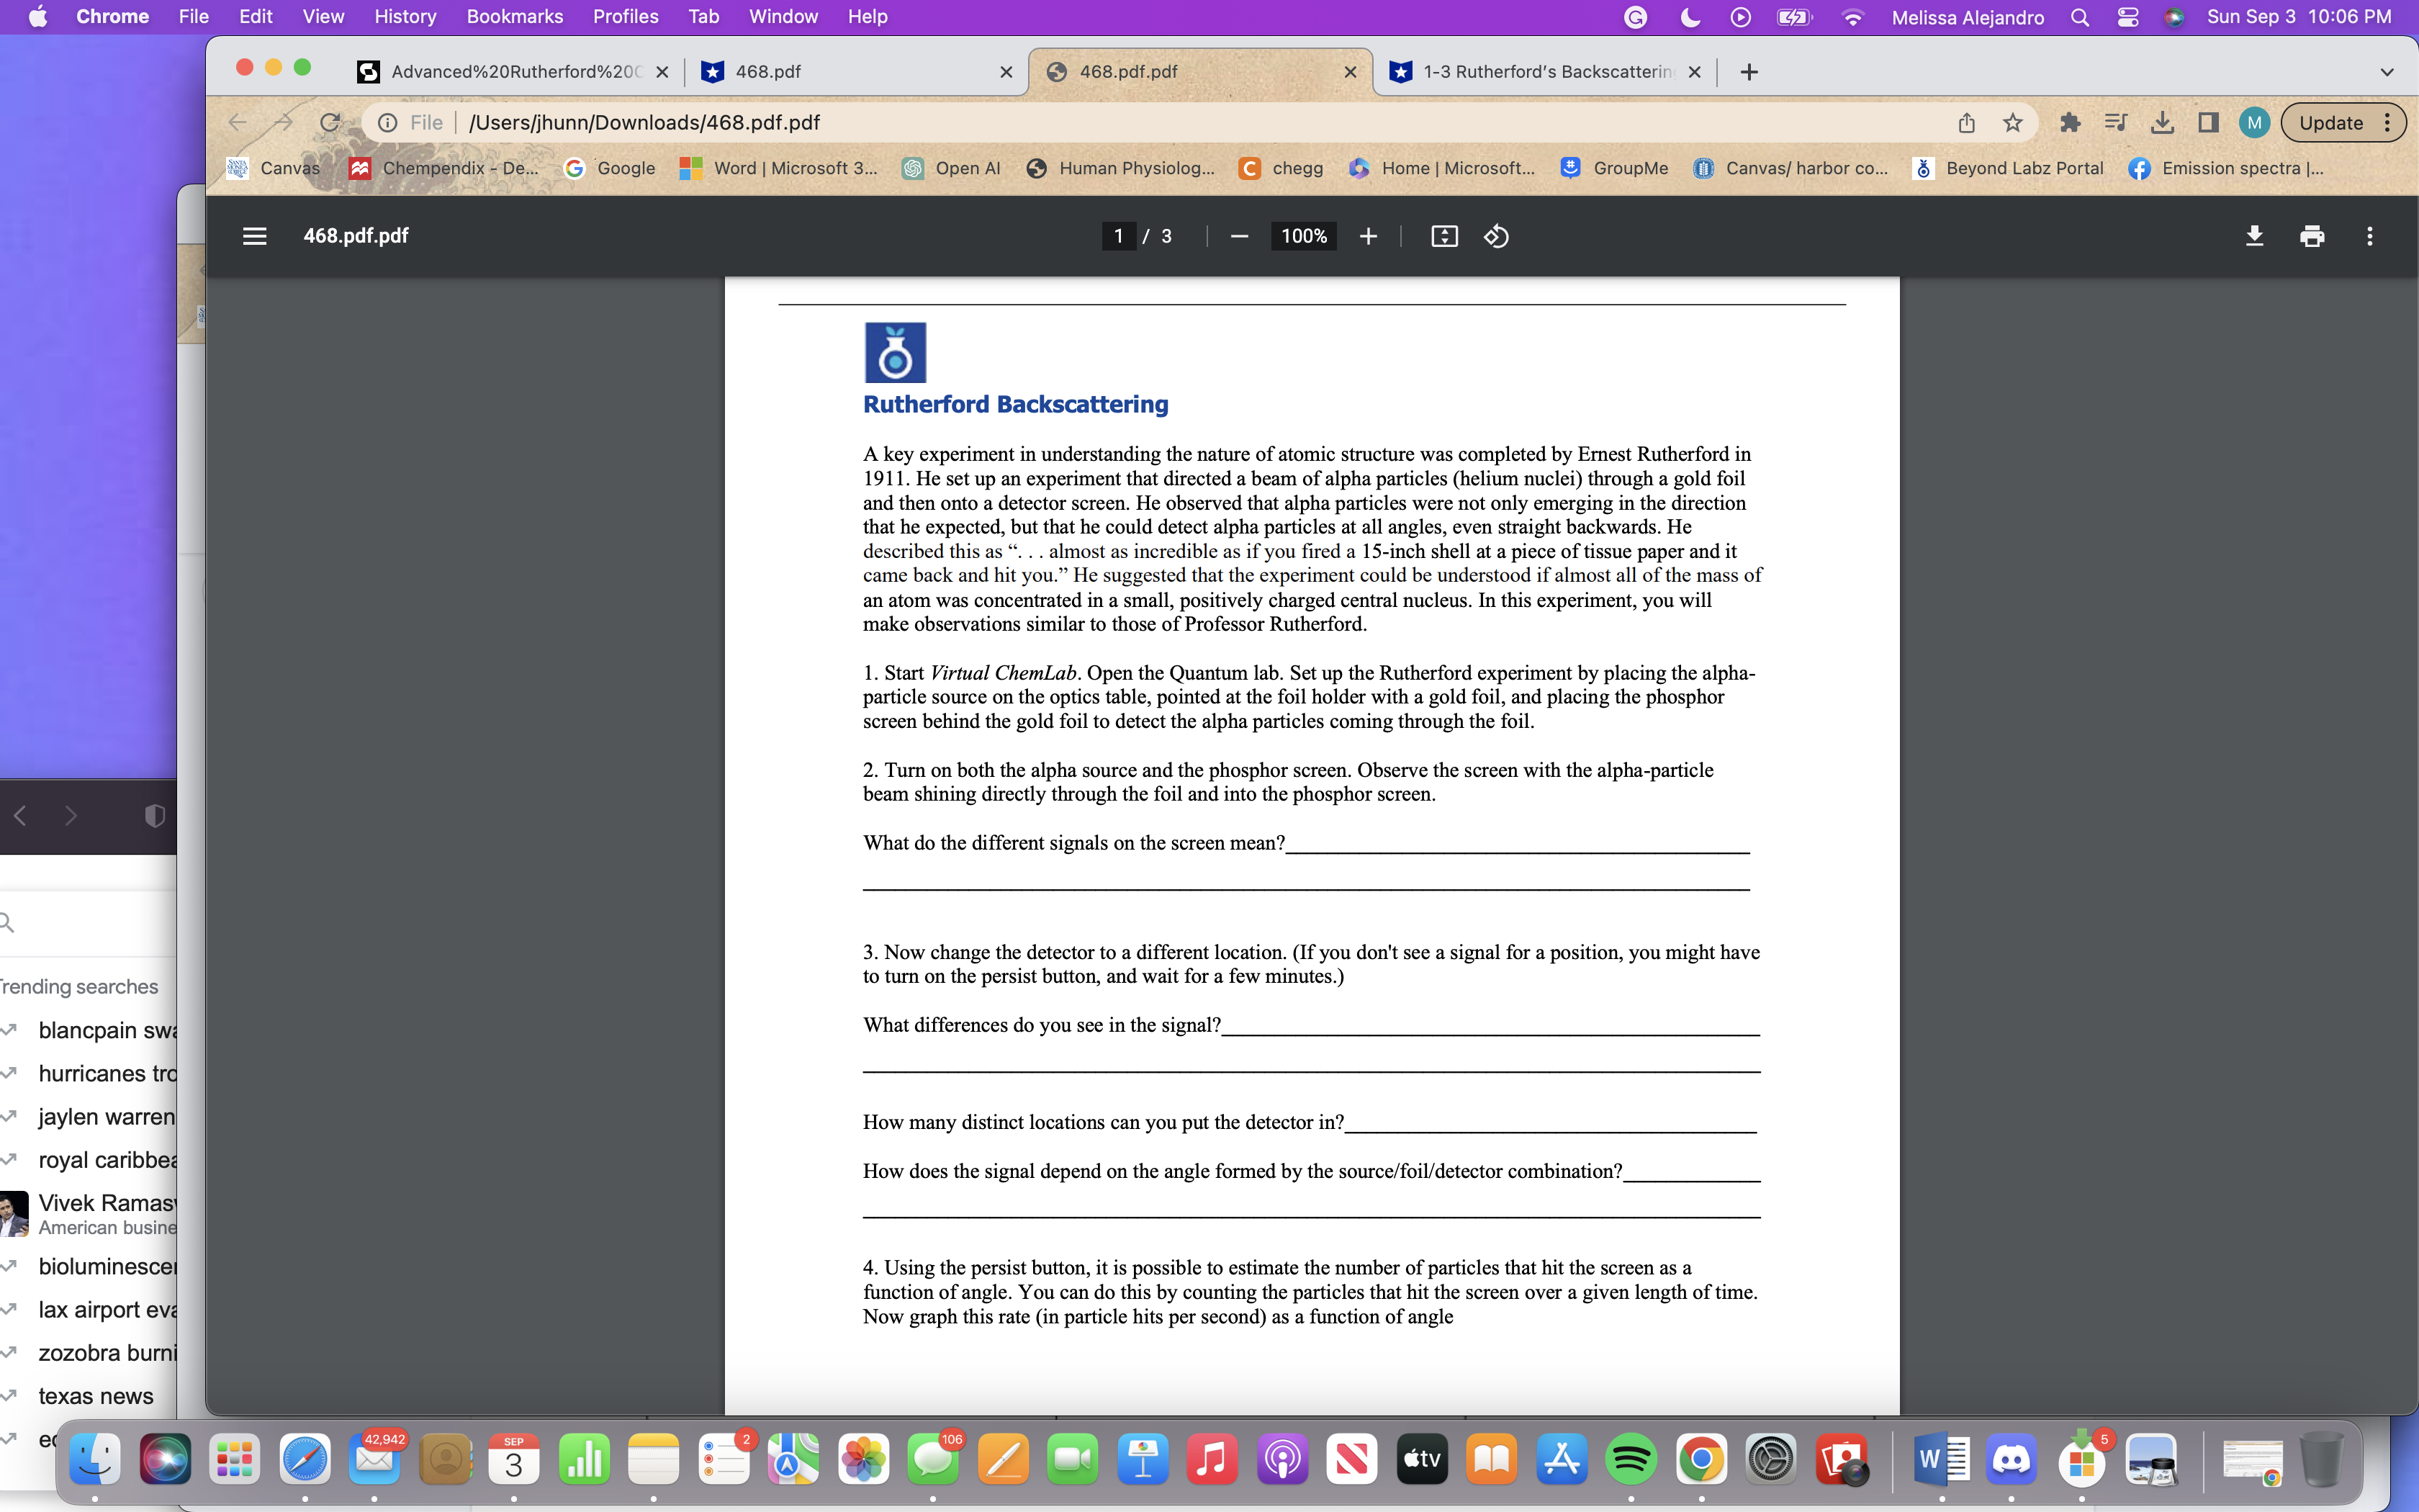
Task: Open the PDF viewer's table of contents menu
Action: [x=255, y=236]
